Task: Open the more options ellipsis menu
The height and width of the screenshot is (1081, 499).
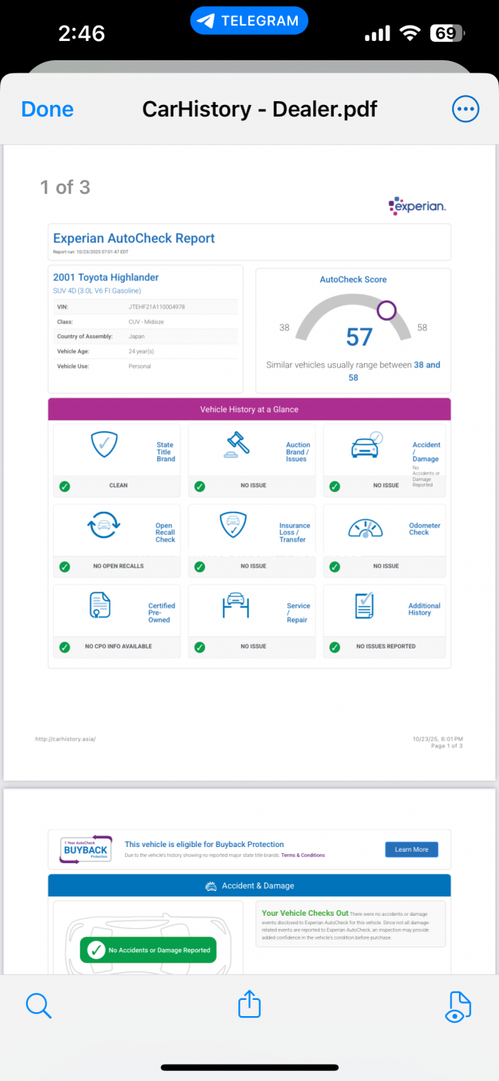Action: point(465,110)
